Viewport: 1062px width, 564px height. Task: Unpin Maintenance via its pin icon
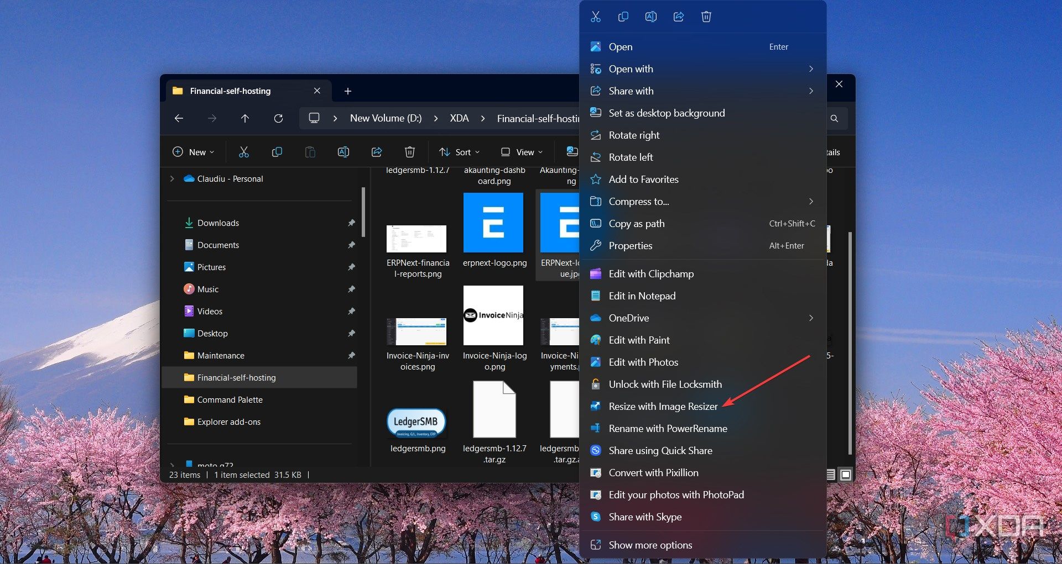click(351, 355)
